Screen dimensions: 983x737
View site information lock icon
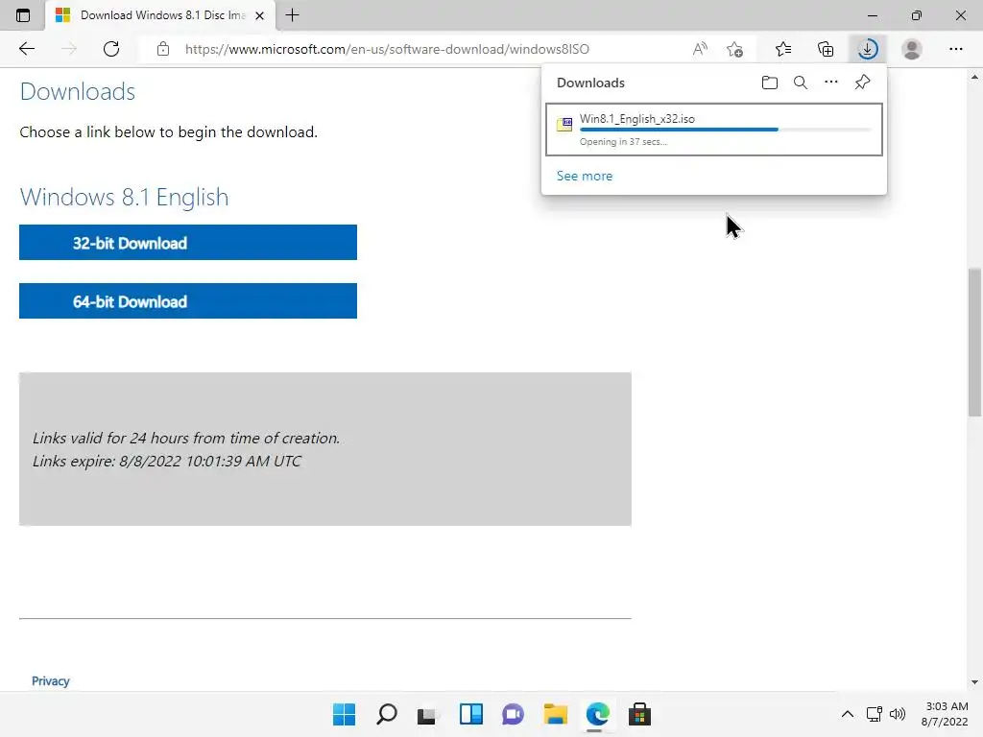coord(163,49)
